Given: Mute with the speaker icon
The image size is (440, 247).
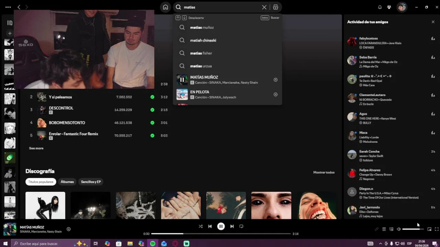Looking at the screenshot, I should (x=399, y=229).
